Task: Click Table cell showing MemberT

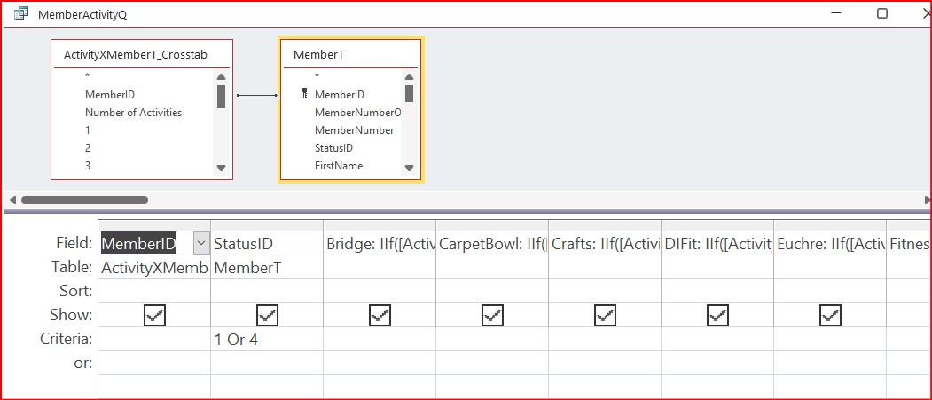Action: [267, 268]
